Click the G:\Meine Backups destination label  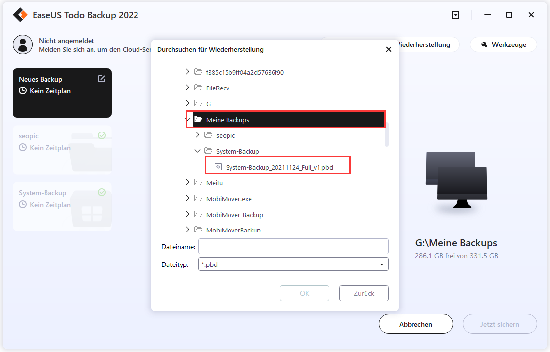click(456, 243)
